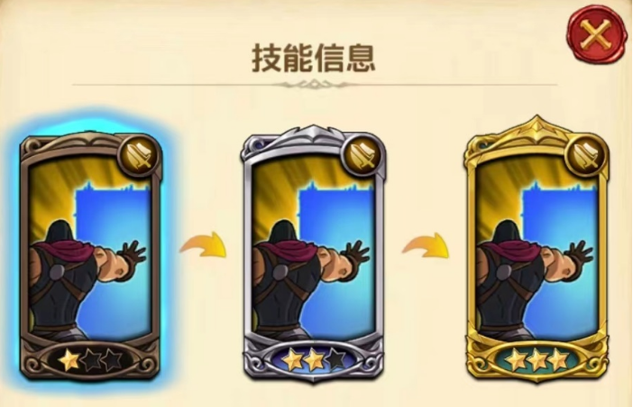633x407 pixels.
Task: Select the bronze one-star skill card
Action: click(x=90, y=255)
